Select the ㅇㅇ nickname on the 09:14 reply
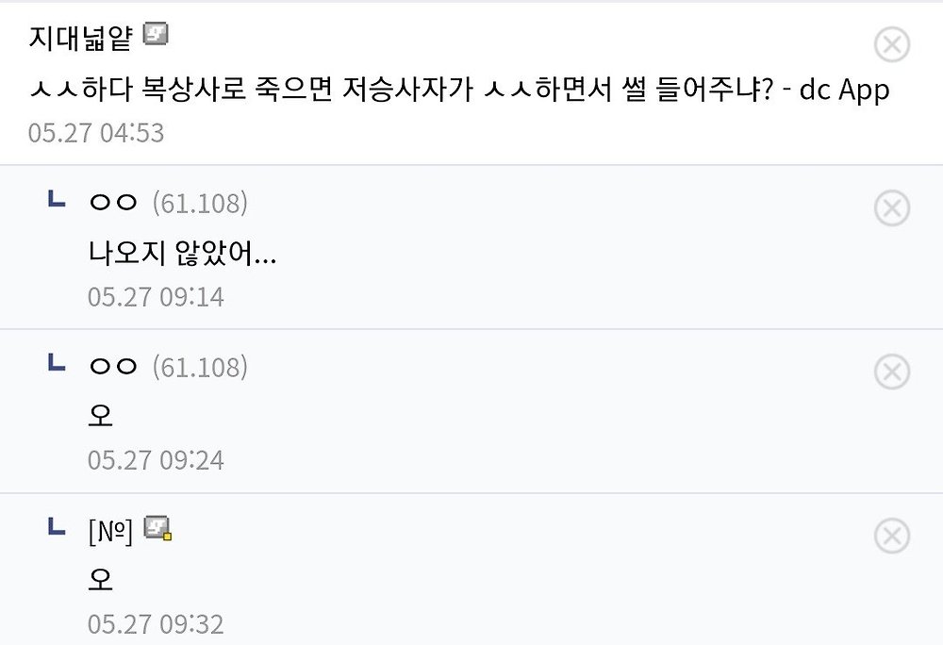Screen dimensions: 943x645 (113, 203)
